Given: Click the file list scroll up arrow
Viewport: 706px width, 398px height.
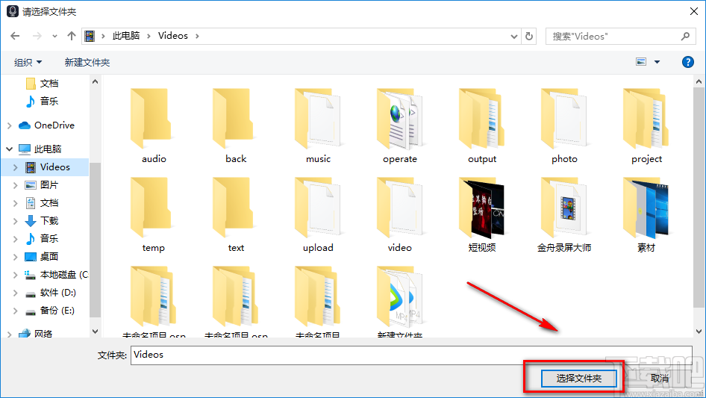Looking at the screenshot, I should [699, 81].
